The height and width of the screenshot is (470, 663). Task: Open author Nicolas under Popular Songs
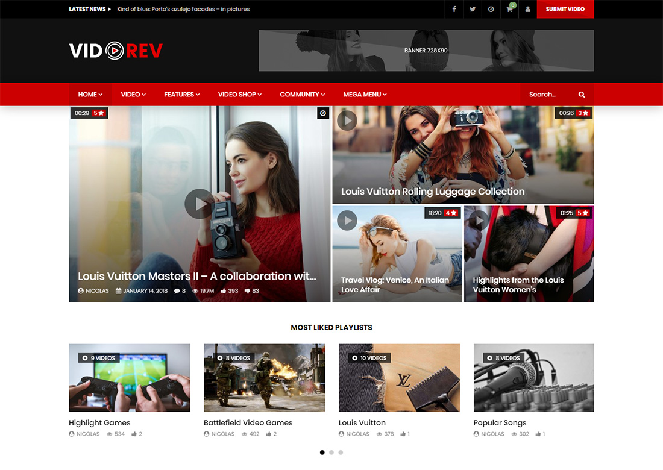[489, 434]
